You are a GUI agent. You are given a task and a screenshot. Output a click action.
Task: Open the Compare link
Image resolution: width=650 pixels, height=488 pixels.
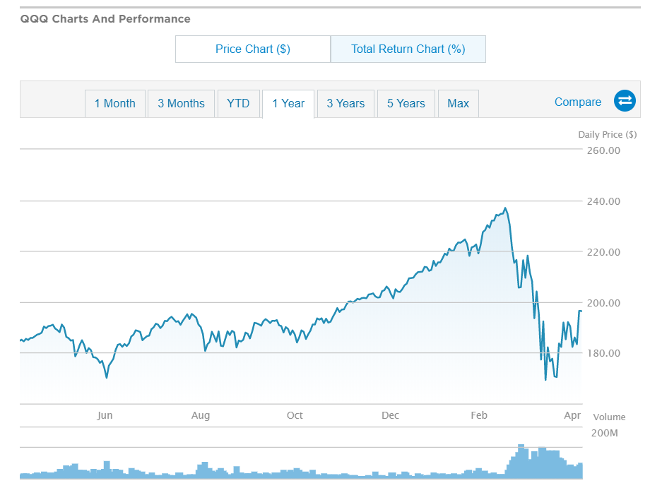pos(577,102)
